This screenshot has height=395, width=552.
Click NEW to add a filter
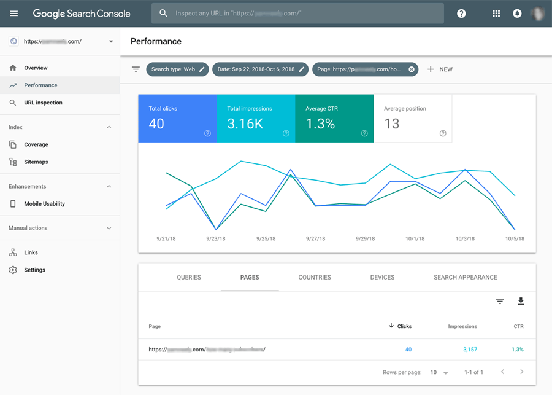(440, 69)
